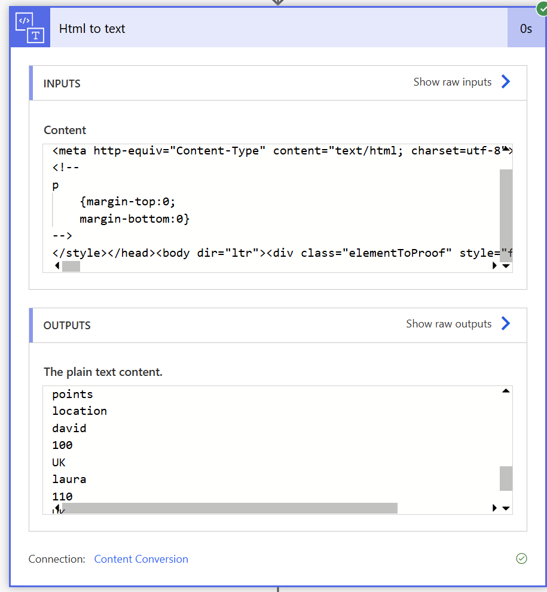Click the output box horizontal scrollbar thumb
The image size is (547, 592).
coord(230,508)
